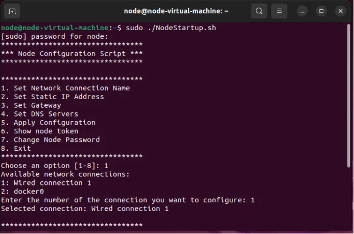Click the 'Set Gateway' menu line
The image size is (354, 234).
pyautogui.click(x=31, y=105)
